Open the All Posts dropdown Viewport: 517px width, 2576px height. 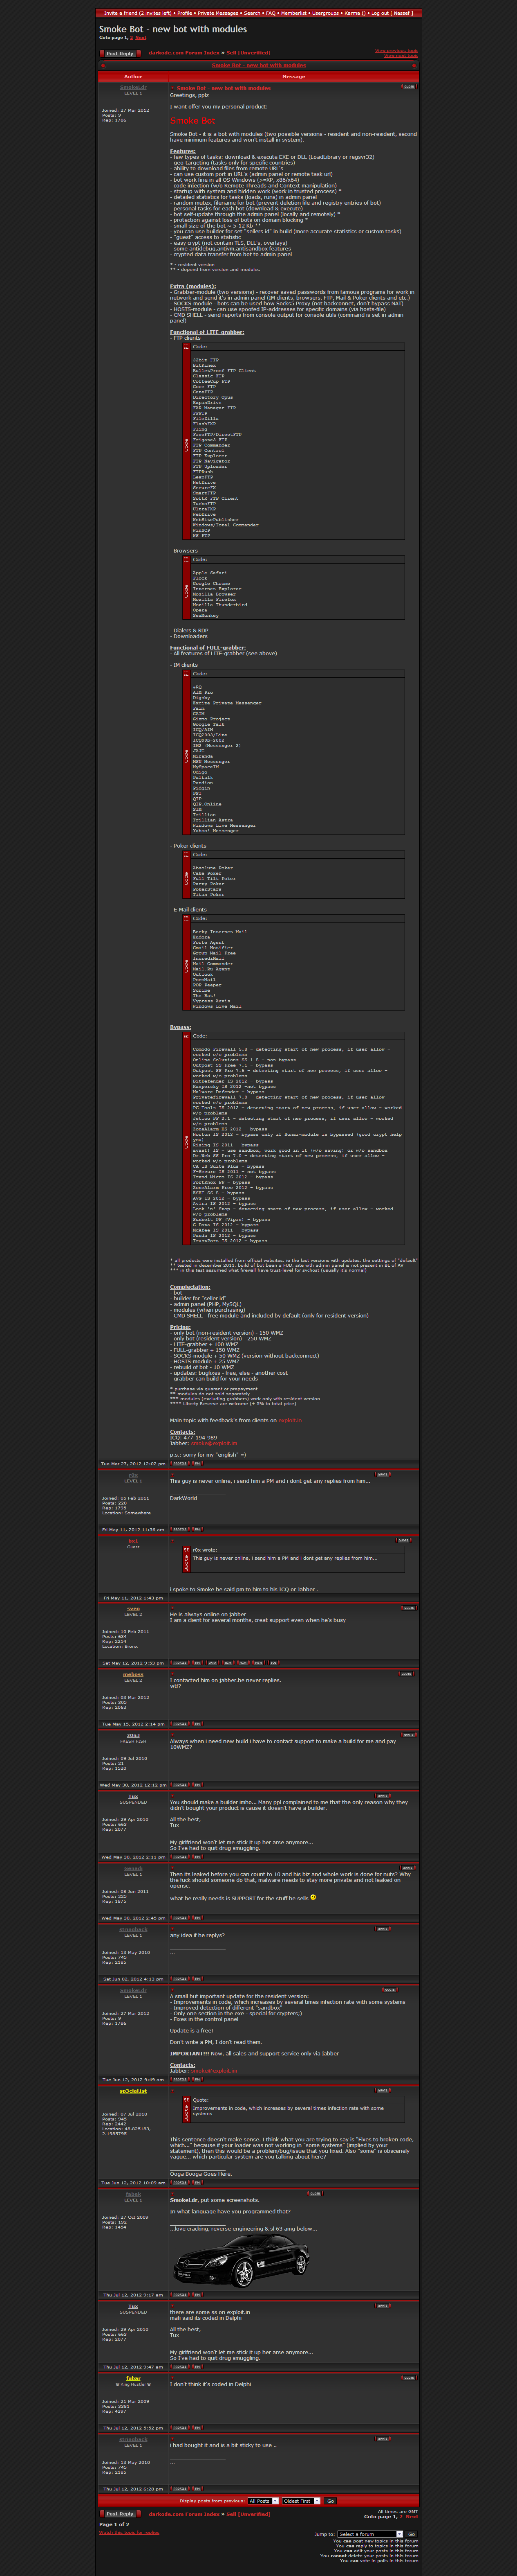click(262, 2501)
